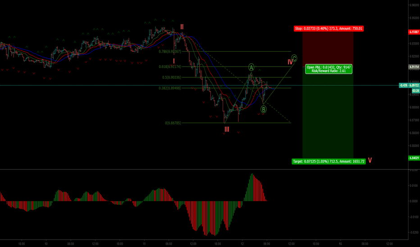Click the gray 6.91154 entry price tag
Image resolution: width=420 pixels, height=247 pixels.
pyautogui.click(x=414, y=67)
